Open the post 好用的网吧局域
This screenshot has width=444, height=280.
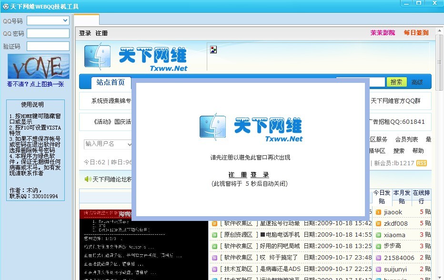(280, 246)
